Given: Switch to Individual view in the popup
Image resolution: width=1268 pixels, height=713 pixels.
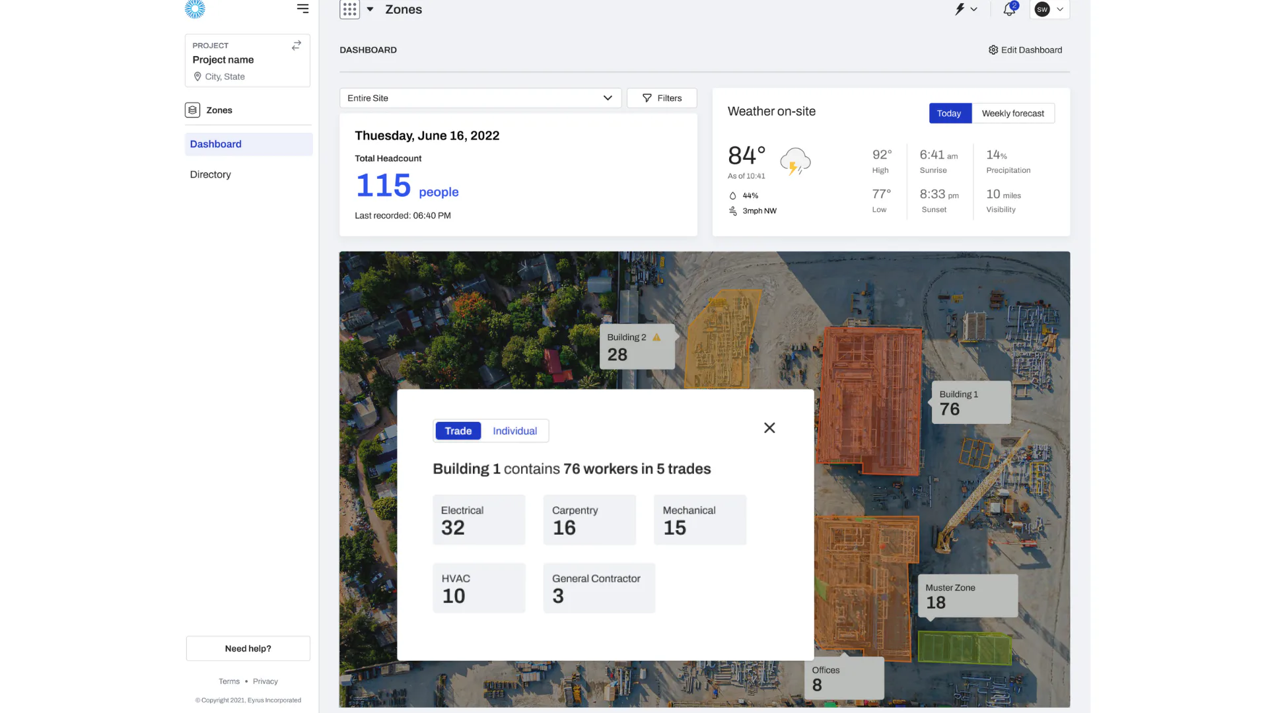Looking at the screenshot, I should [514, 431].
